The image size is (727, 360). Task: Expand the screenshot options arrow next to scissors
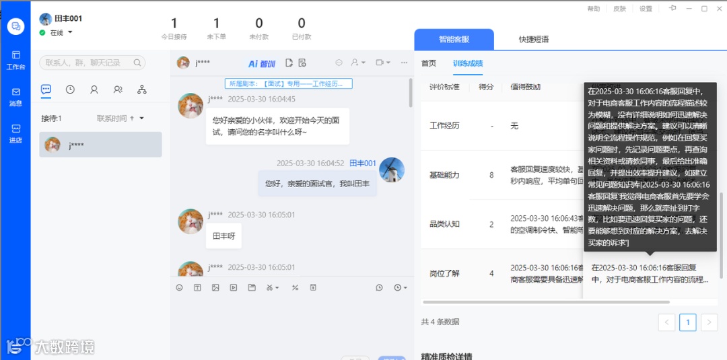(277, 288)
